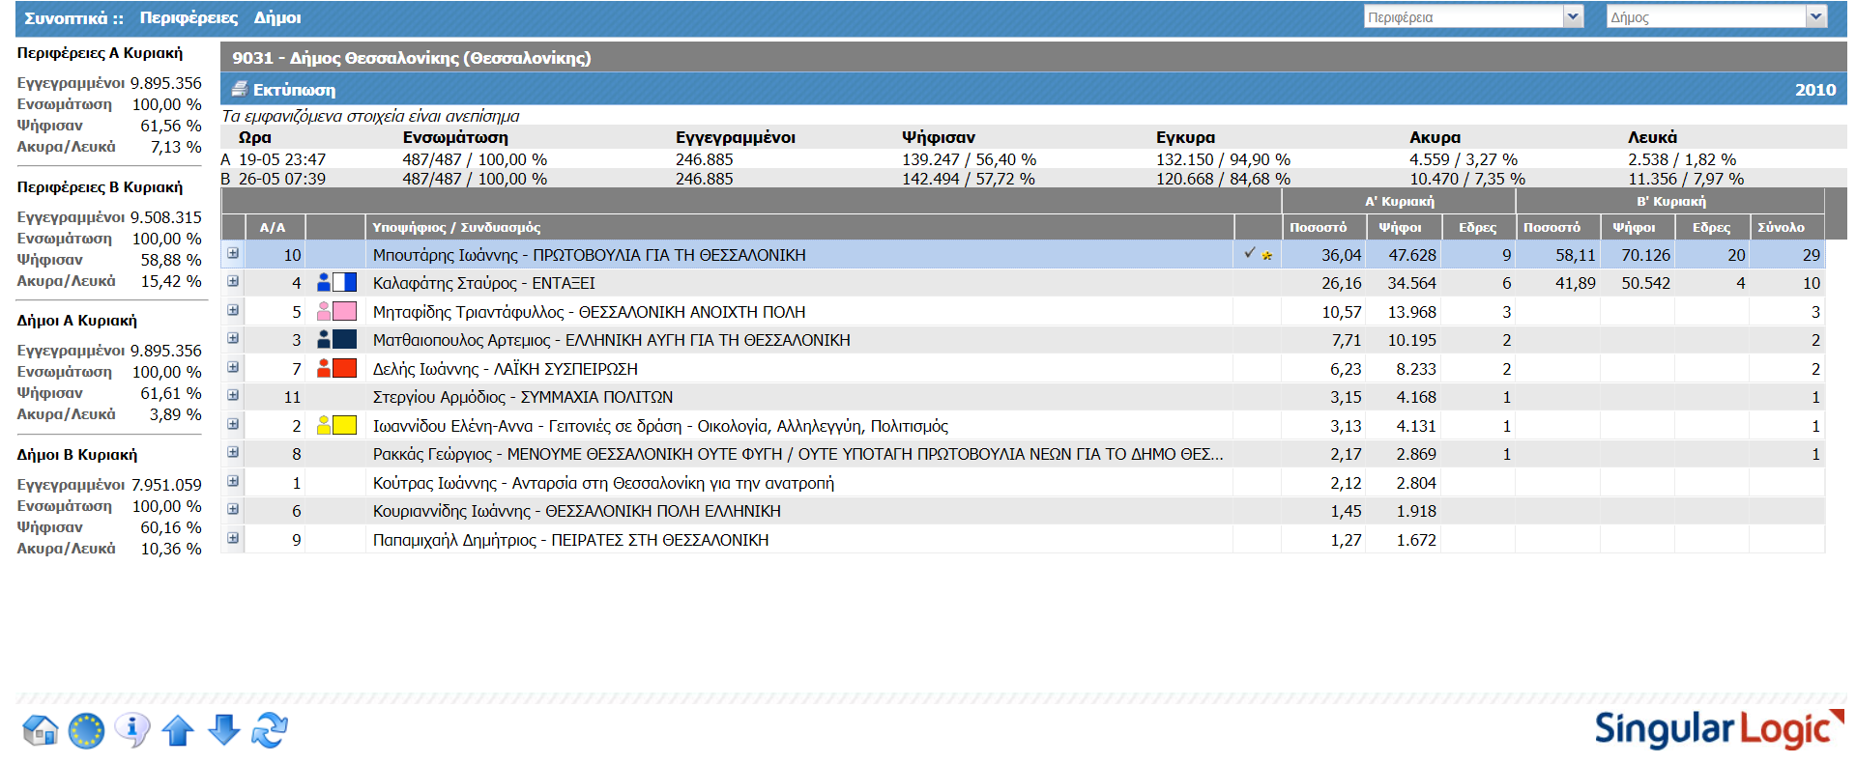Click the EU flag stars icon
The height and width of the screenshot is (764, 1856).
86,730
